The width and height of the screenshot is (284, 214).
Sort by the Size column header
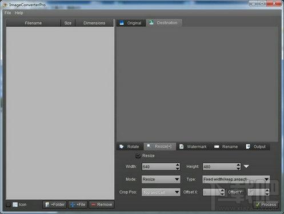pyautogui.click(x=68, y=23)
